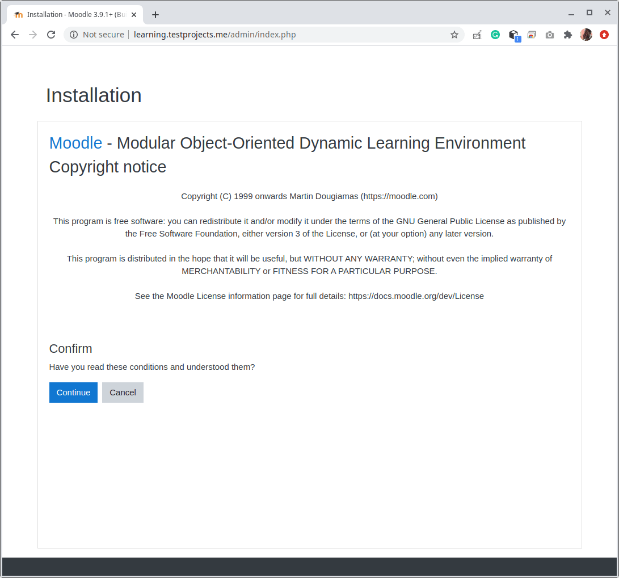
Task: Go back with browser back arrow
Action: pos(15,35)
